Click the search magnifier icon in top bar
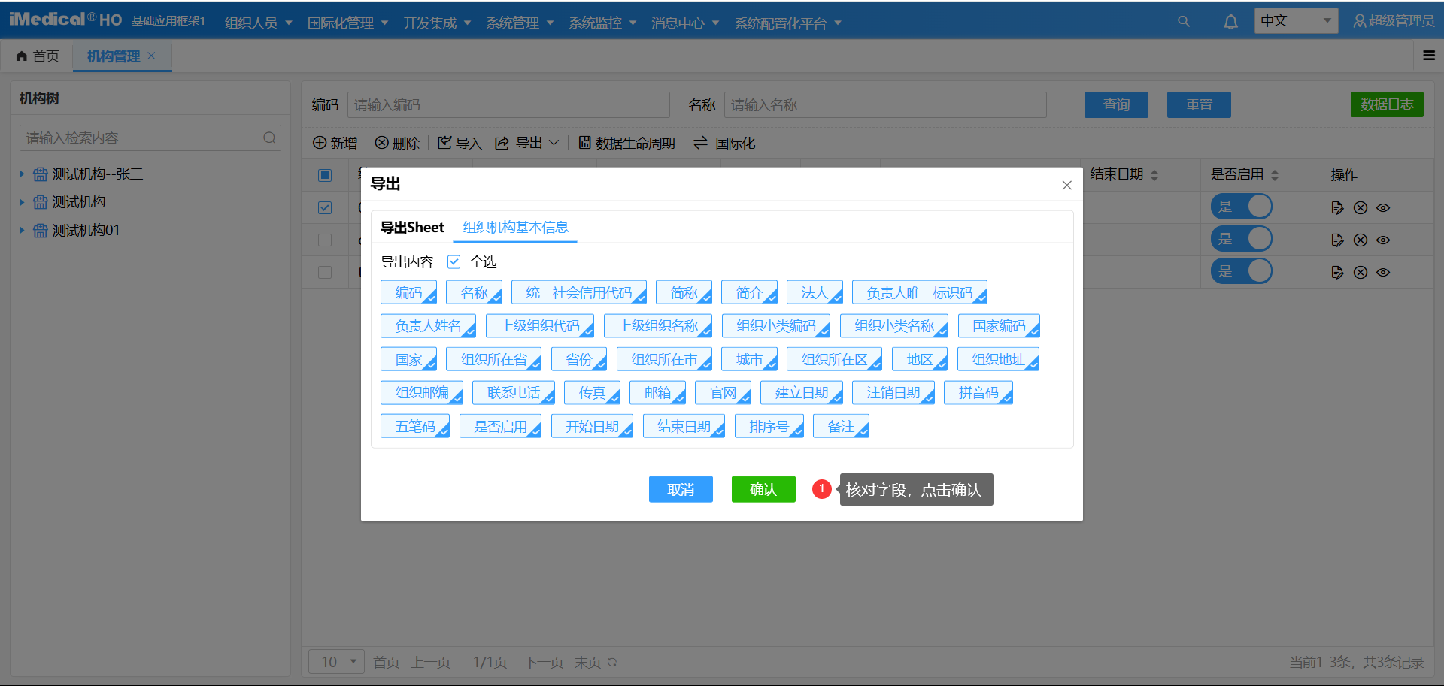 pyautogui.click(x=1183, y=22)
